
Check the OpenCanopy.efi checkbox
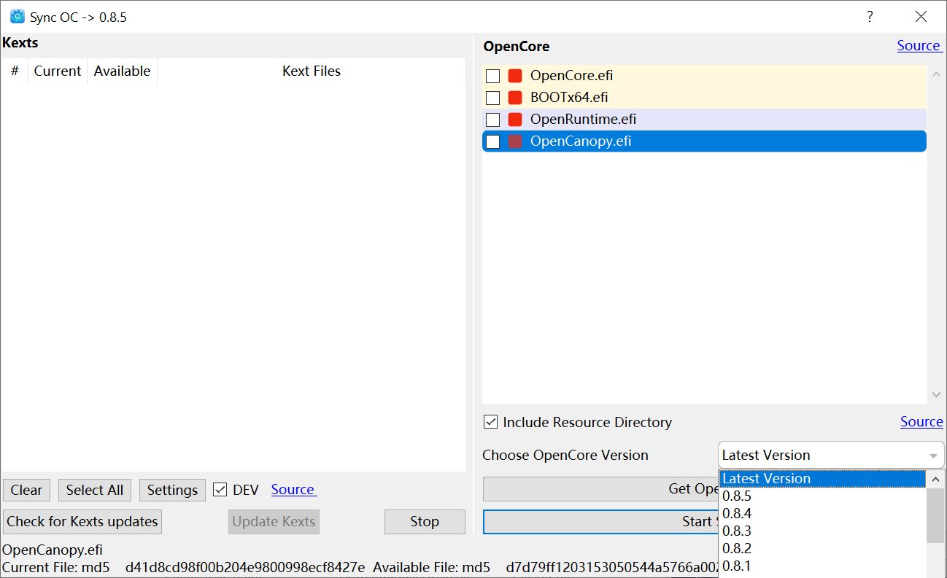coord(493,141)
